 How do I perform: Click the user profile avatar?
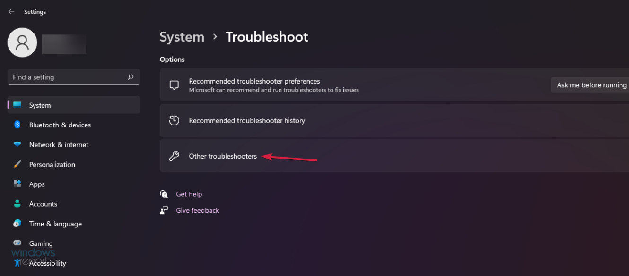tap(22, 42)
